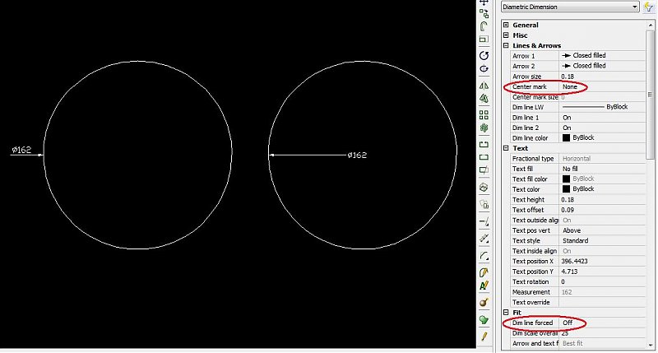Select the Break tool icon
Viewport: 658px width, 353px height.
484,239
